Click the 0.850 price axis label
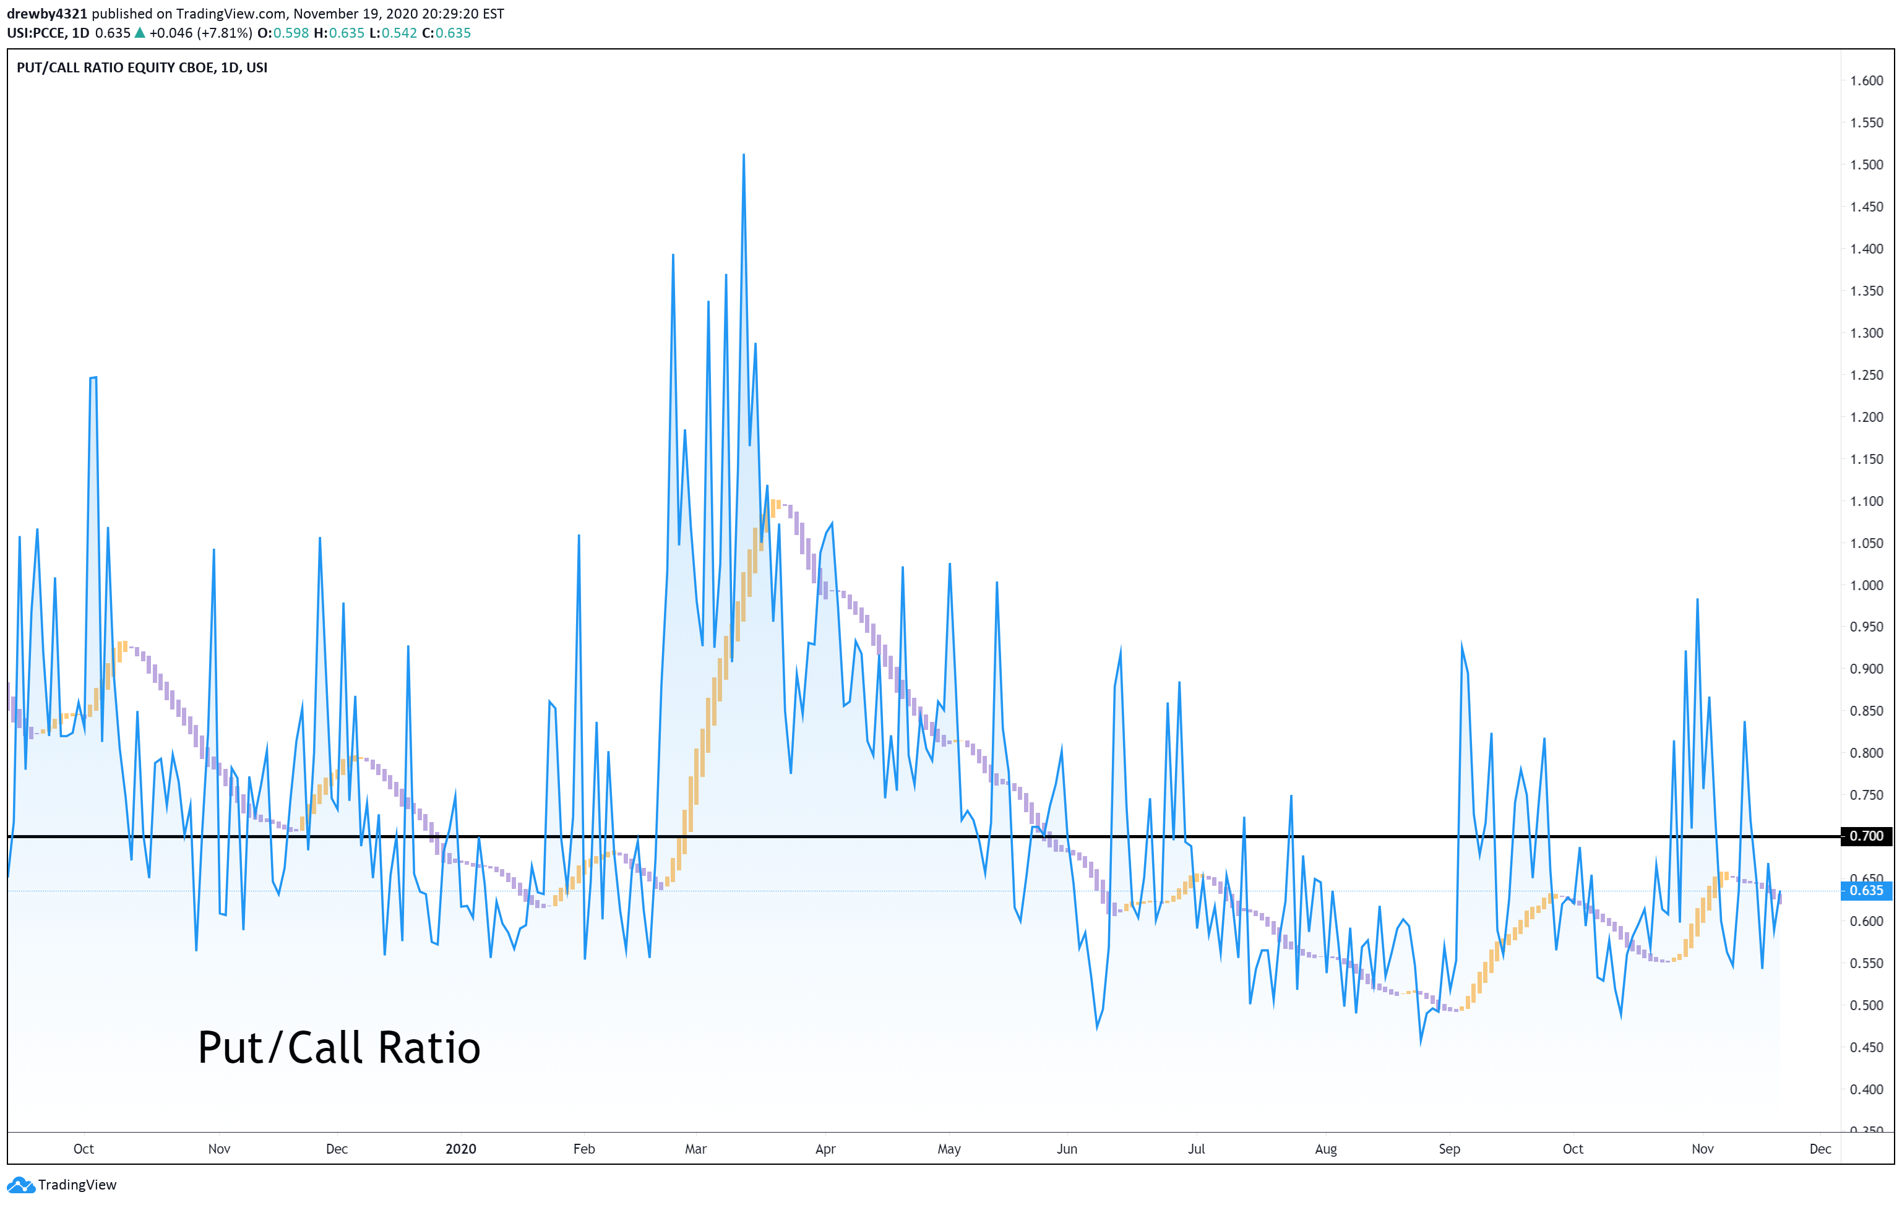1902x1205 pixels. 1867,711
